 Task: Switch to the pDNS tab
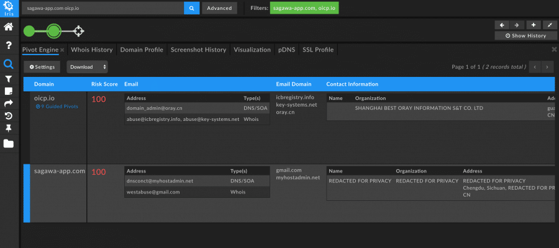286,50
